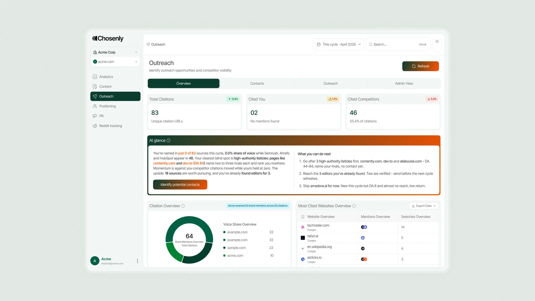535x301 pixels.
Task: Click the Acme Corp workspace icon
Action: coord(95,52)
